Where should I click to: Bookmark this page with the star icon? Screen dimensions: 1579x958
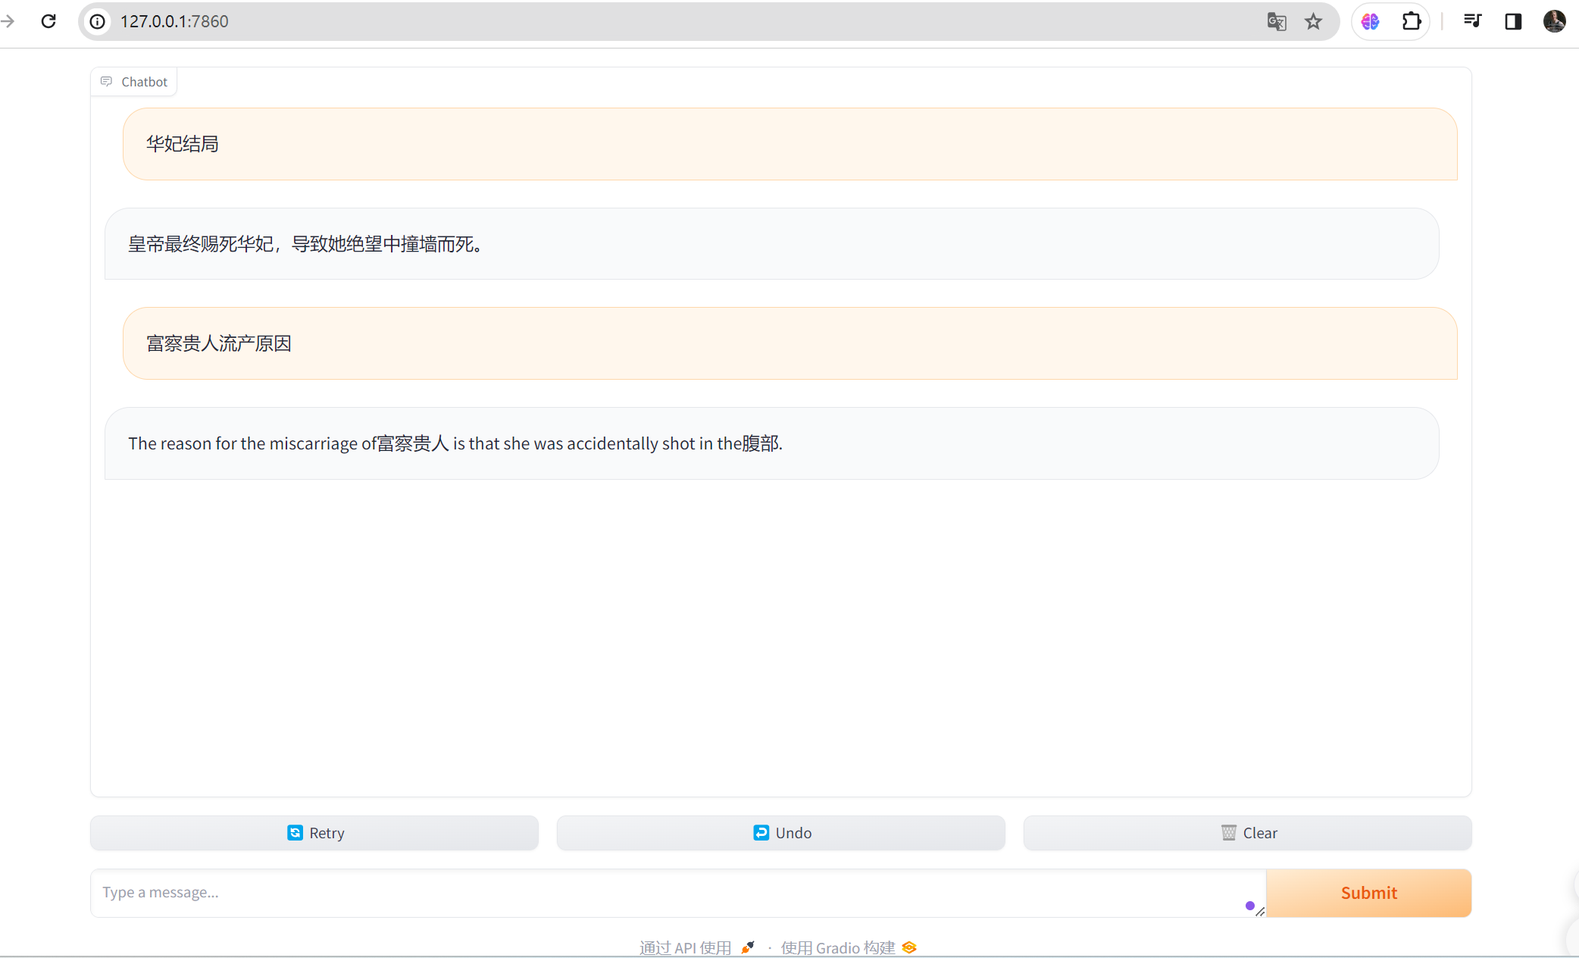point(1313,21)
